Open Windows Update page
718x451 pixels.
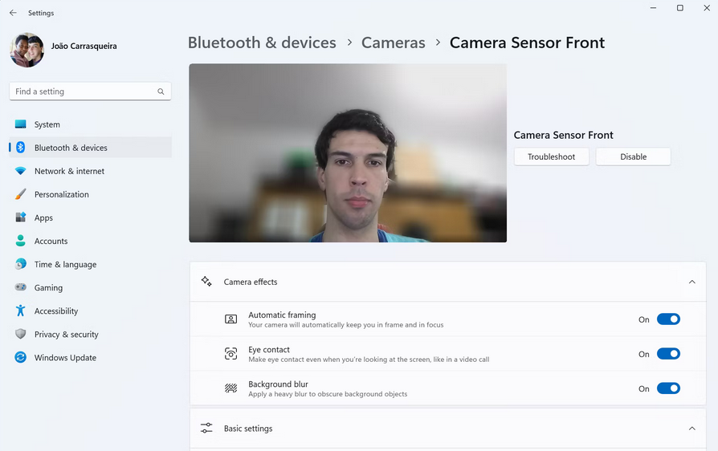coord(90,357)
